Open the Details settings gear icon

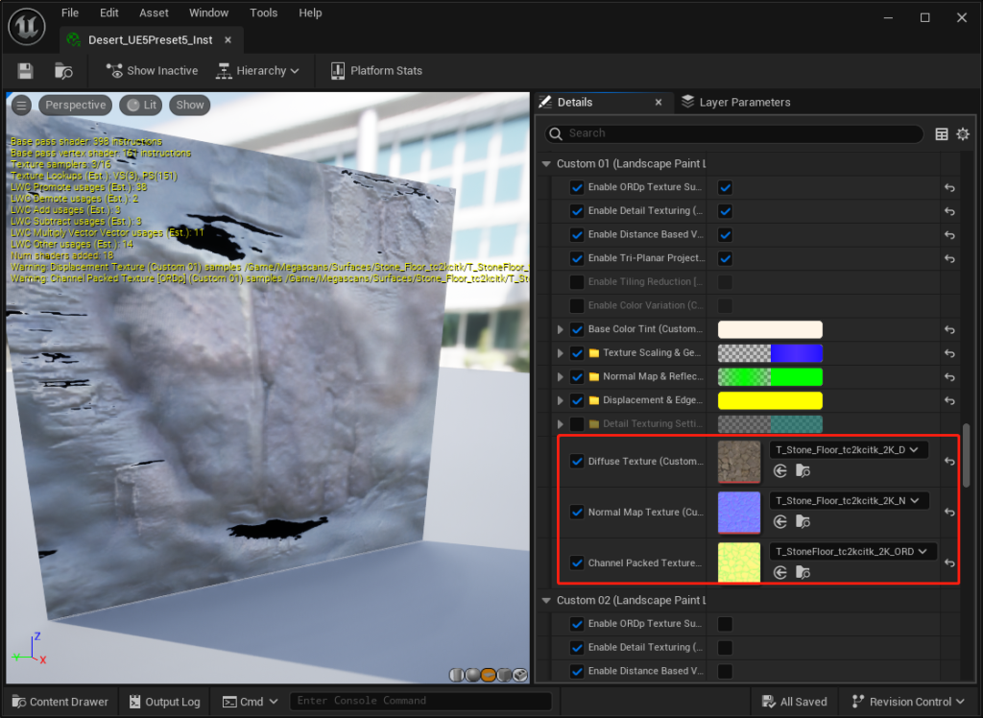click(x=962, y=134)
